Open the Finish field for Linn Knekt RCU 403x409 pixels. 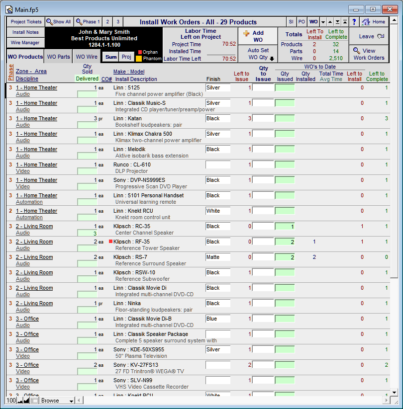click(x=218, y=211)
